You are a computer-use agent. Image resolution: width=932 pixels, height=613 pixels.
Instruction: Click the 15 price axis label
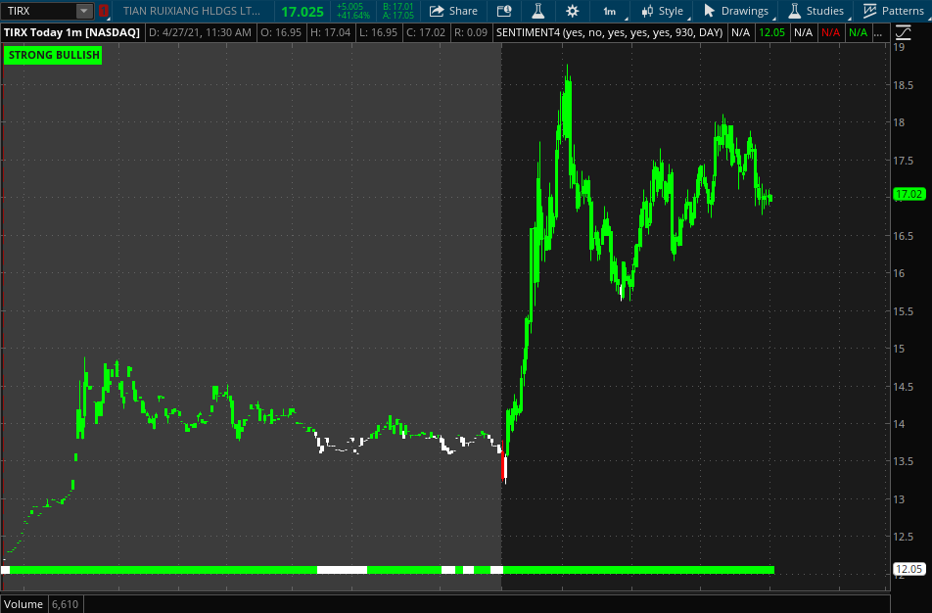click(x=898, y=349)
